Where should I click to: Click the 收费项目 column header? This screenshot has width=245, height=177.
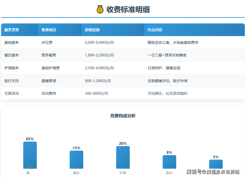tap(49, 30)
